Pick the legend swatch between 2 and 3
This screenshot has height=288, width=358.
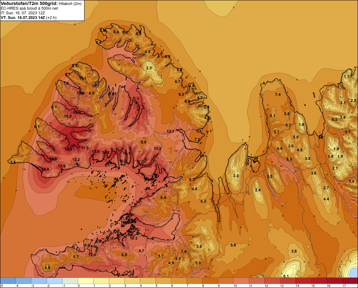click(117, 281)
